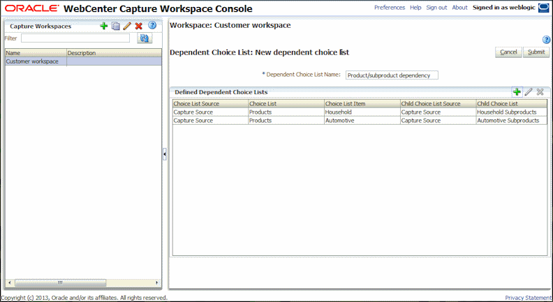
Task: Submit the dependent choice list
Action: [536, 52]
